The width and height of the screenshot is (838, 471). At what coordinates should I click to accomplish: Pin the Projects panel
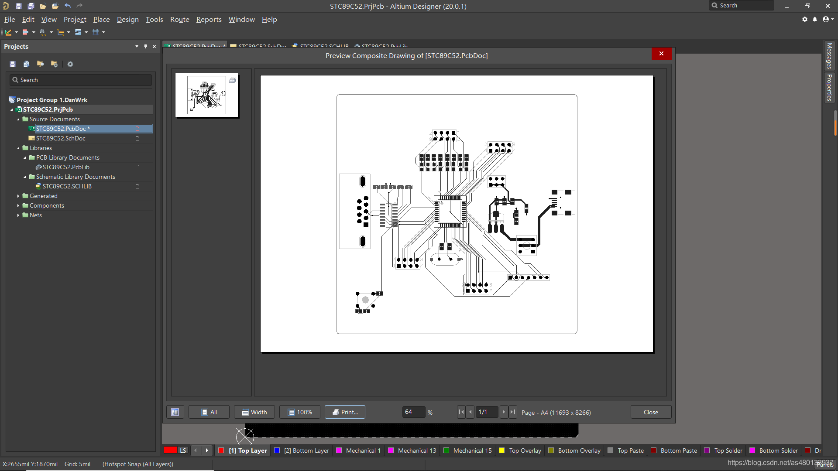point(145,46)
